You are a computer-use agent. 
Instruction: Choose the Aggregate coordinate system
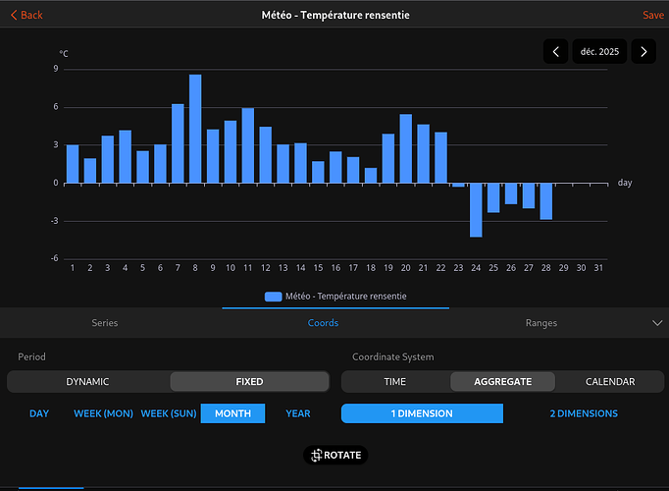pyautogui.click(x=502, y=381)
